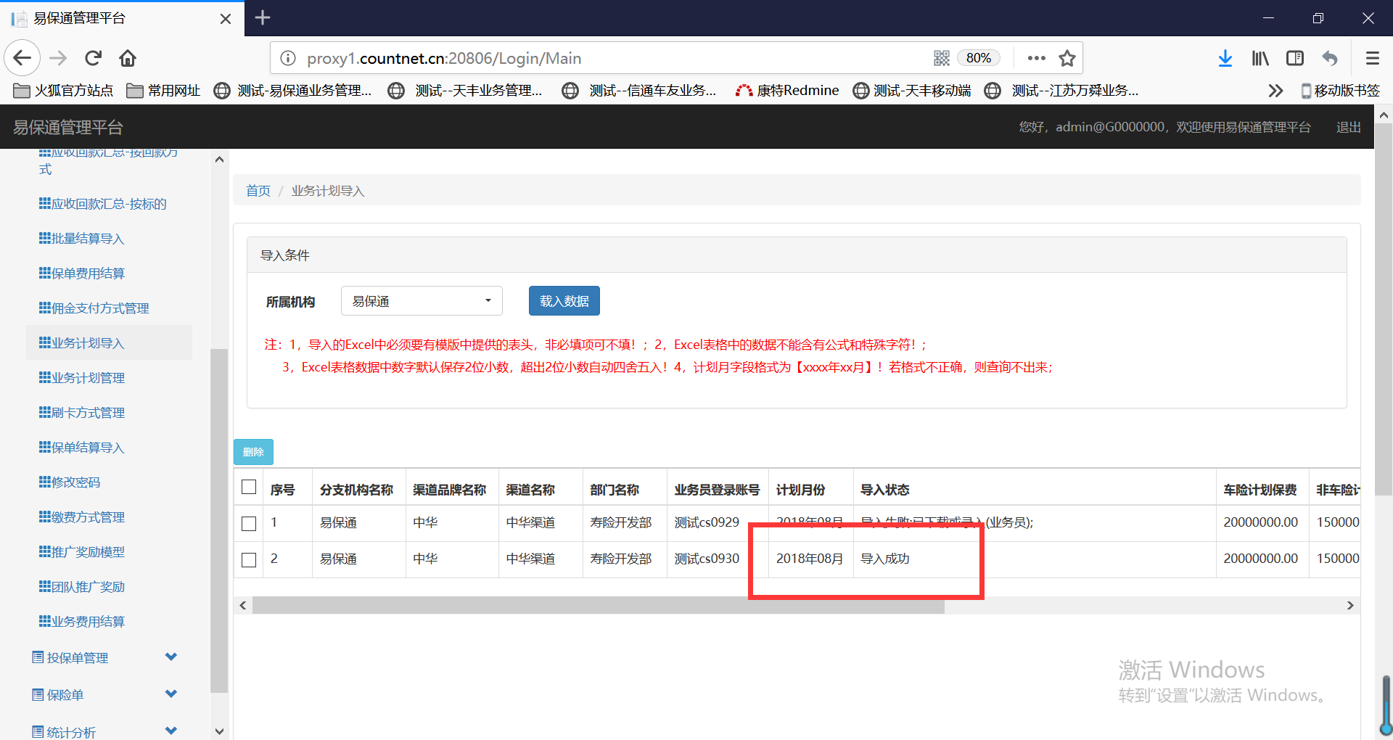The height and width of the screenshot is (740, 1393).
Task: Open 保单费用结算 in the sidebar
Action: (88, 274)
